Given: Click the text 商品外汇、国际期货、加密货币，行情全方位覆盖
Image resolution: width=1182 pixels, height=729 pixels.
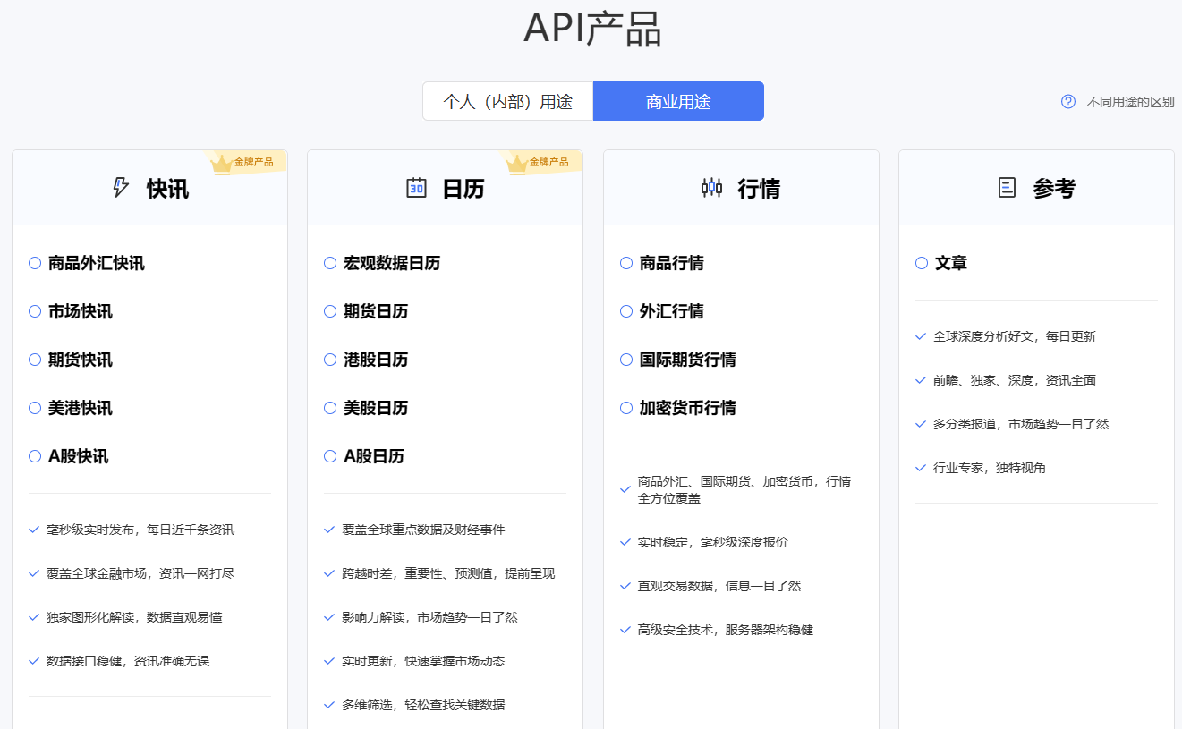Looking at the screenshot, I should [744, 489].
